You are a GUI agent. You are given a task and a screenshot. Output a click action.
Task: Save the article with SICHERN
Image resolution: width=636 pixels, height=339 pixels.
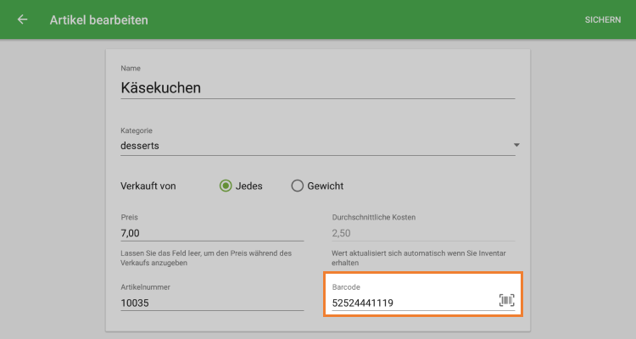[602, 19]
